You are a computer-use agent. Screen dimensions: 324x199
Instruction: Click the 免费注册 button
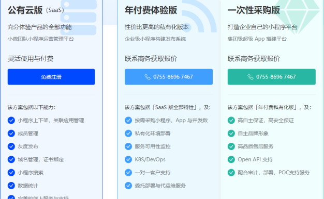pyautogui.click(x=51, y=77)
